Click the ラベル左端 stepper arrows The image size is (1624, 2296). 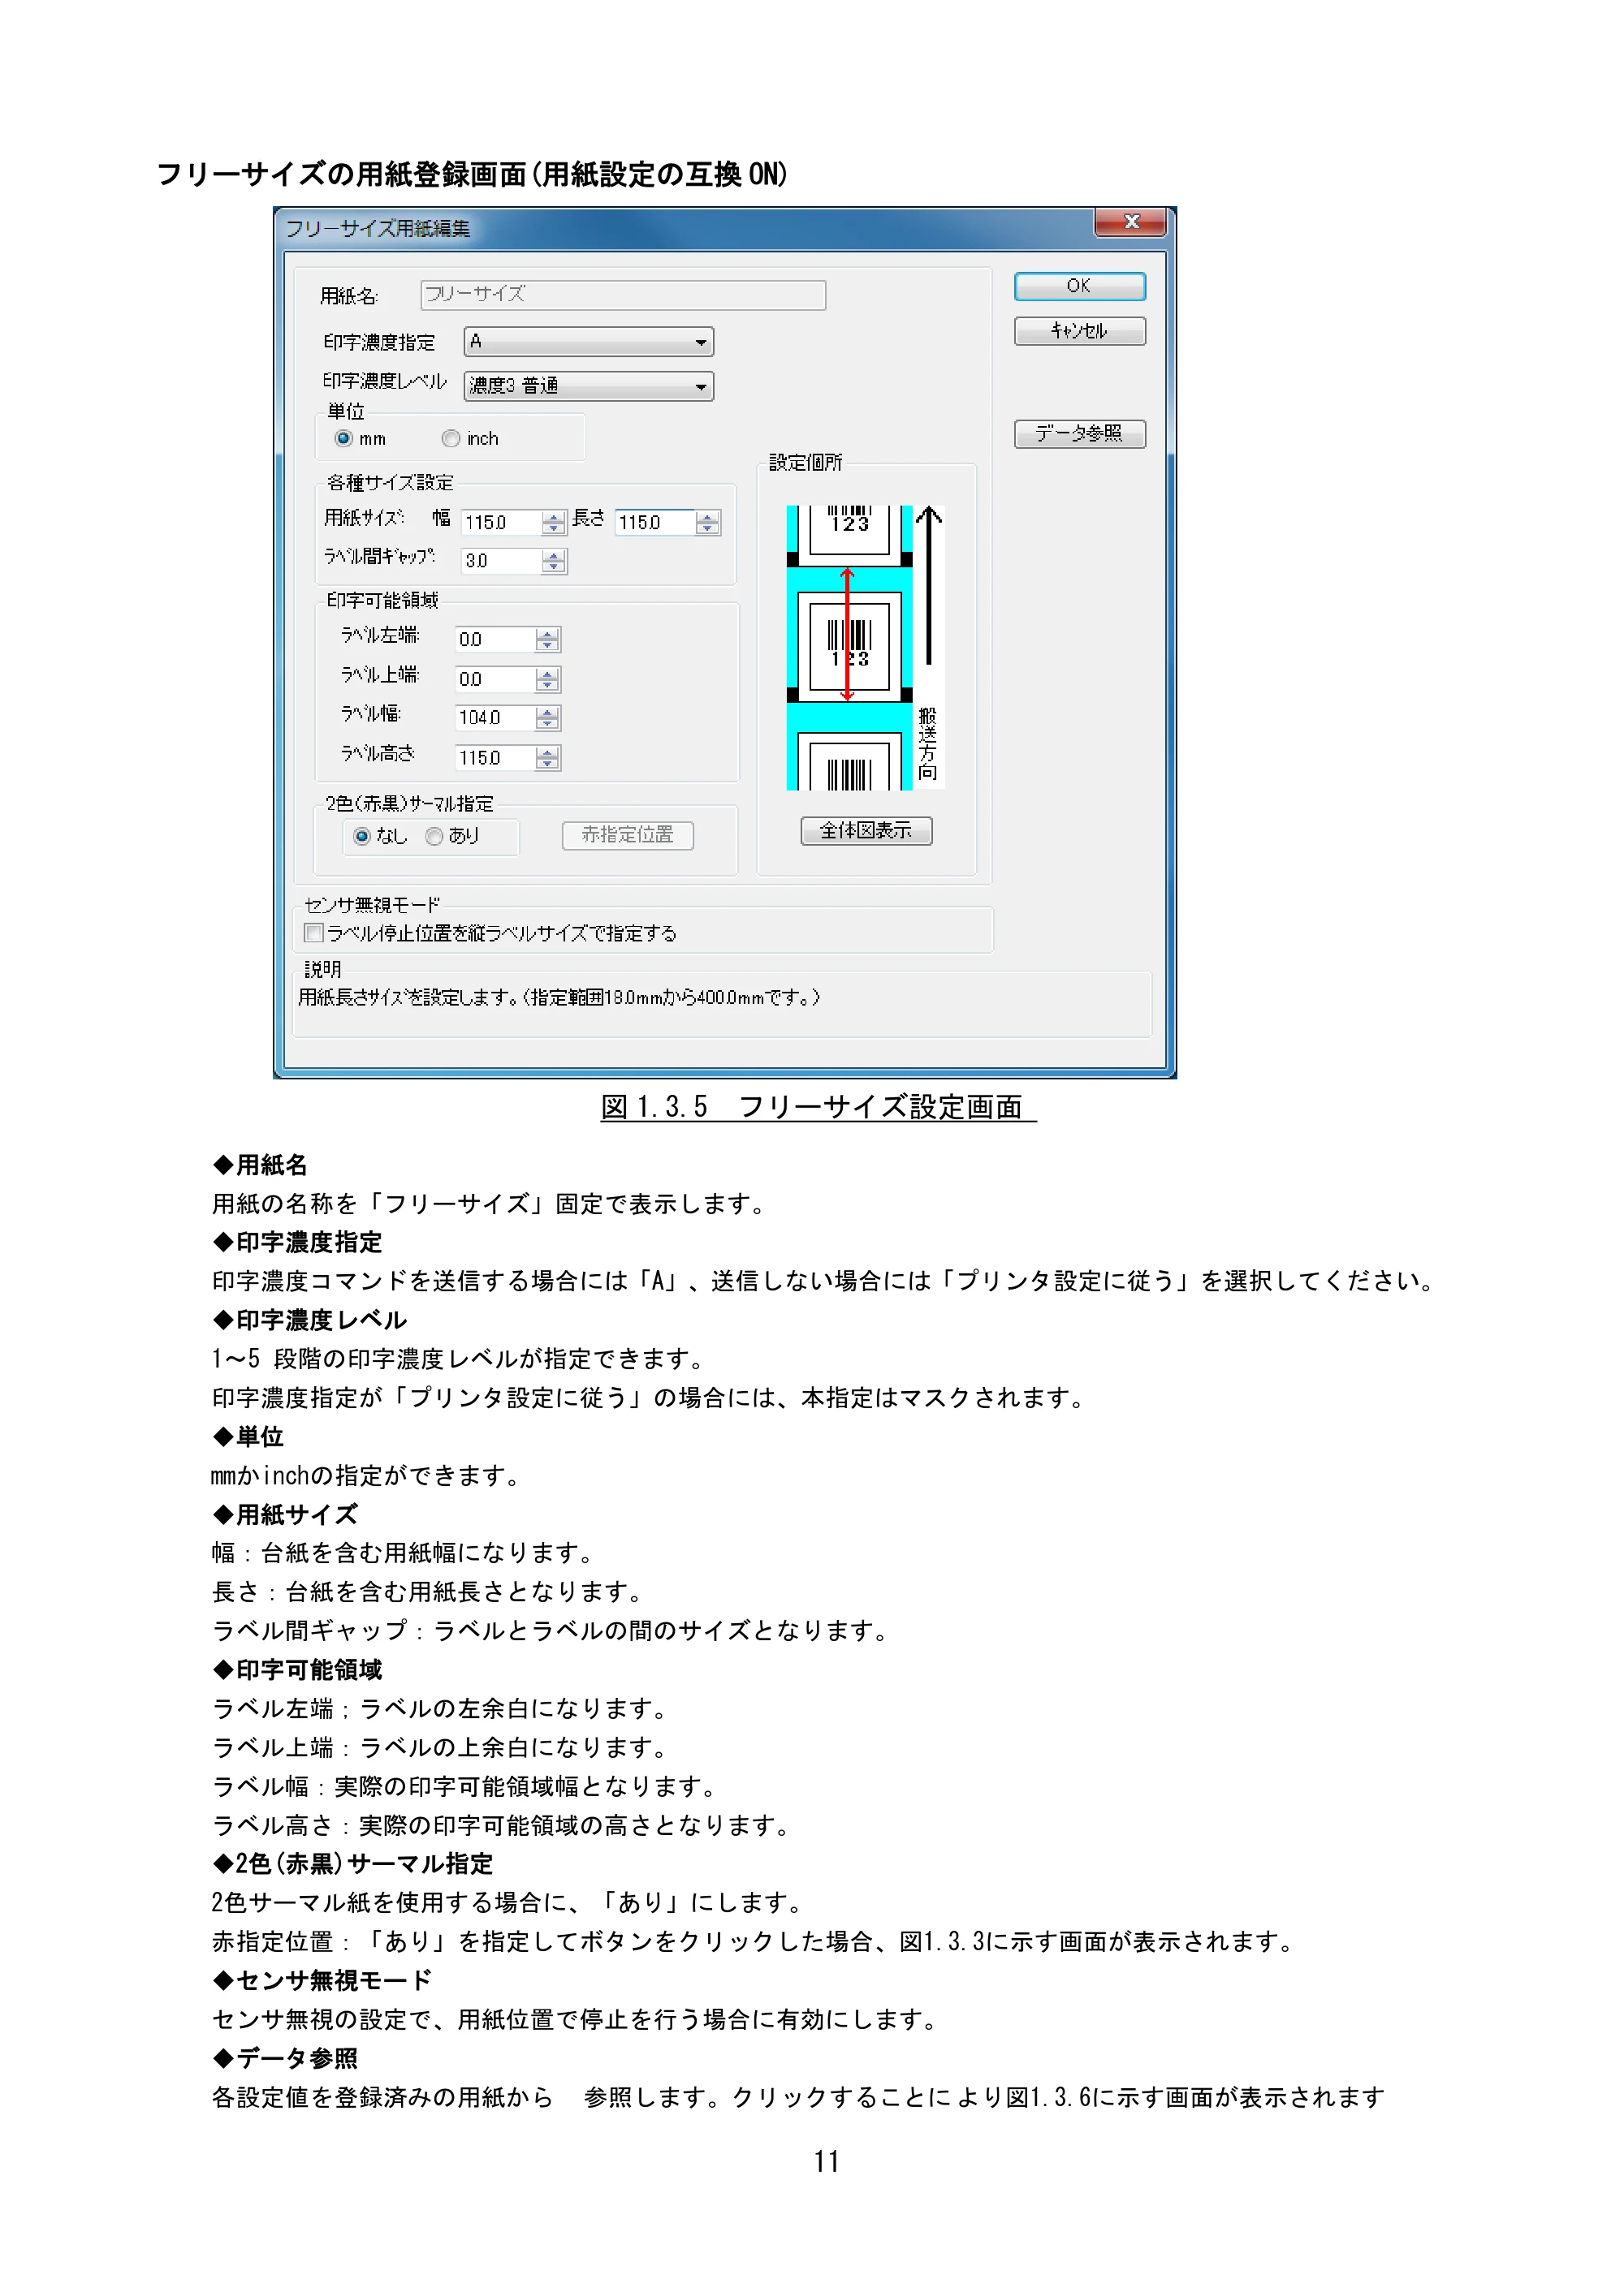546,639
